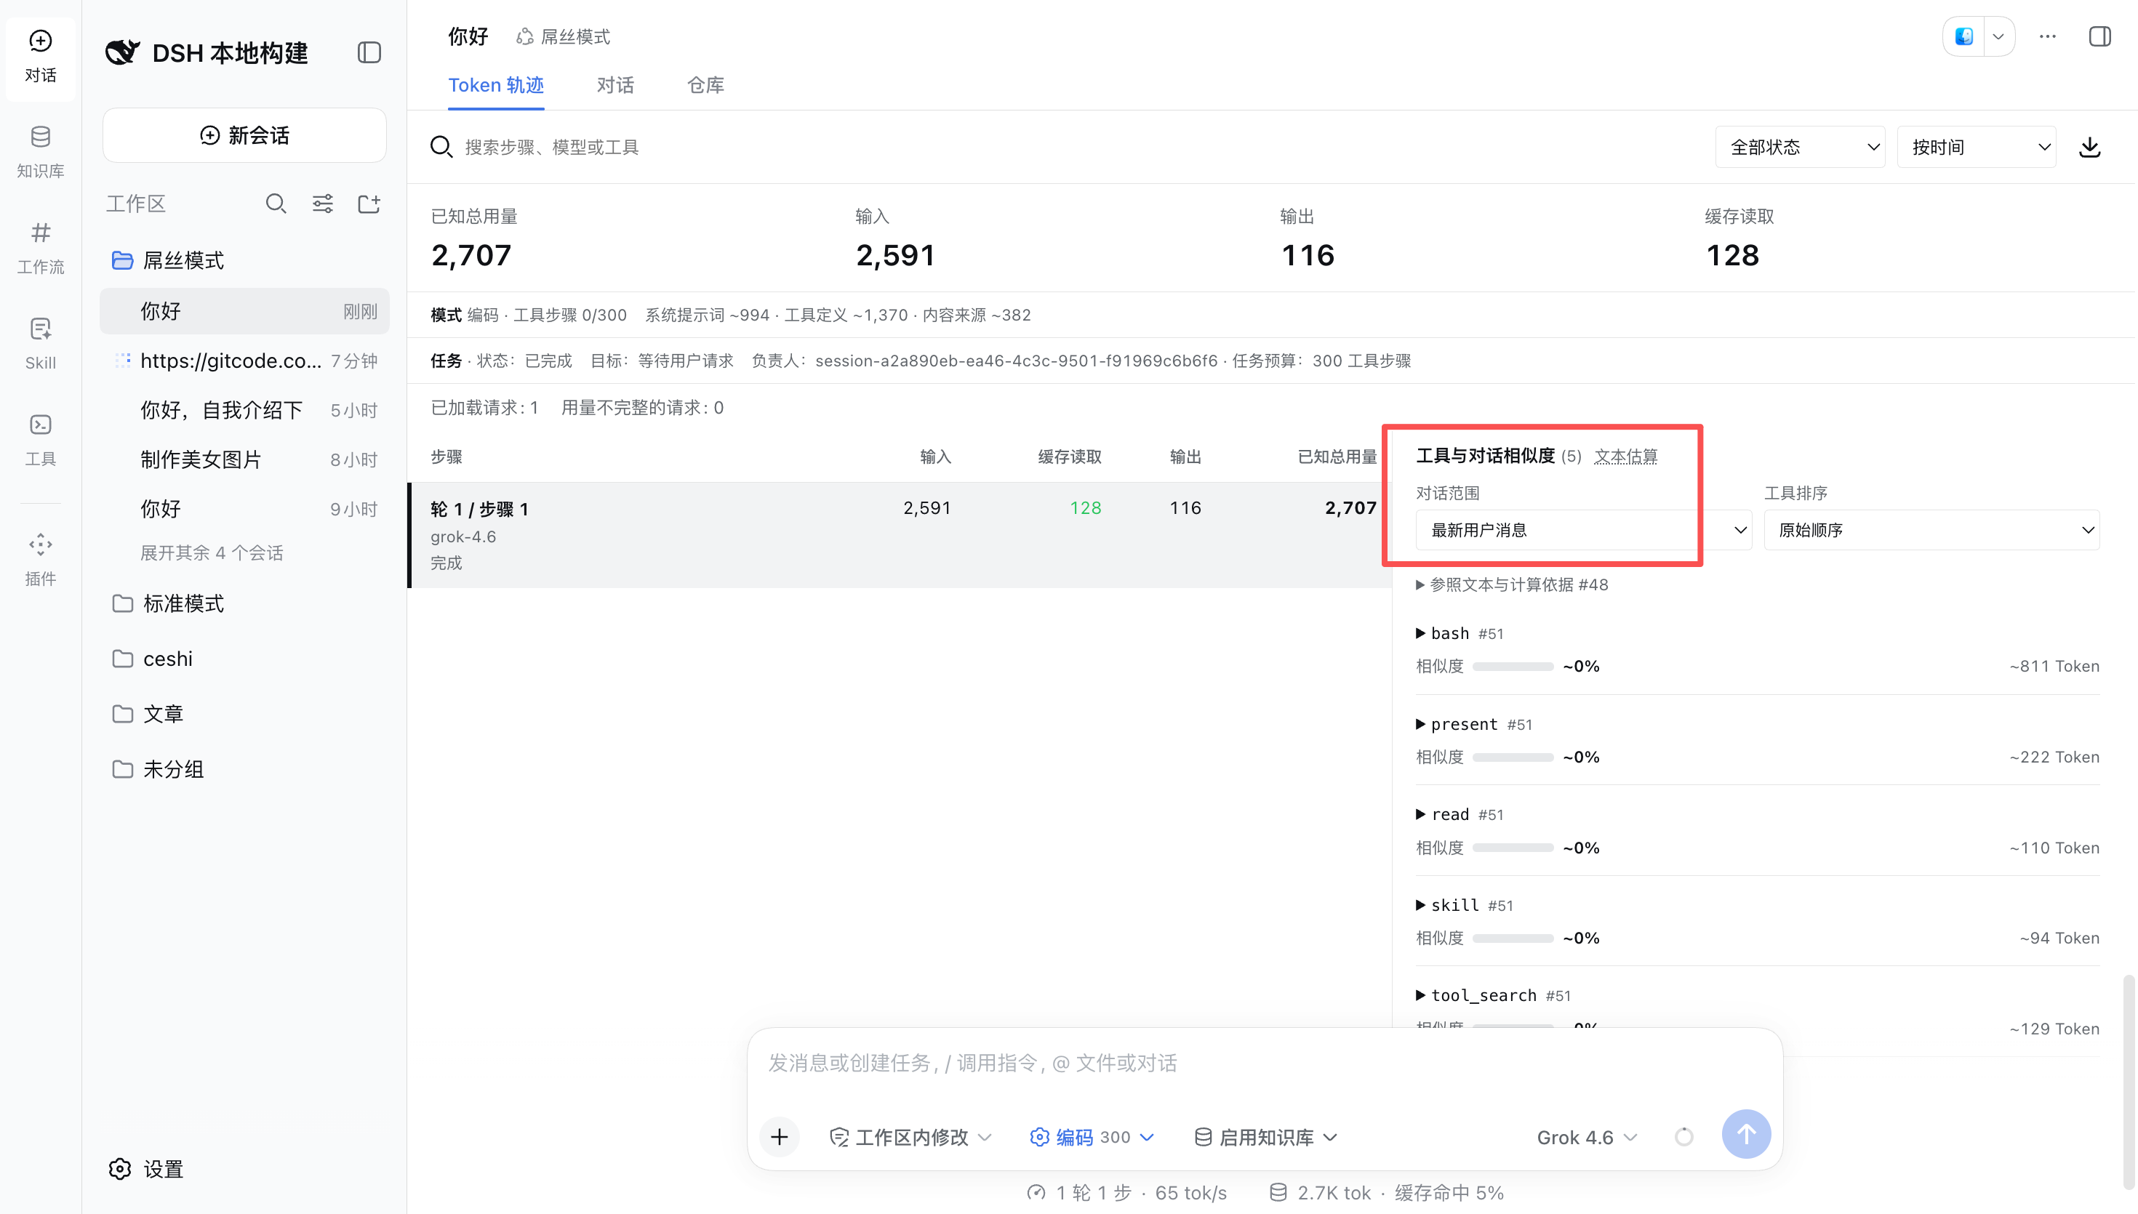Search workspaces with the magnifier icon
2138x1214 pixels.
click(276, 204)
